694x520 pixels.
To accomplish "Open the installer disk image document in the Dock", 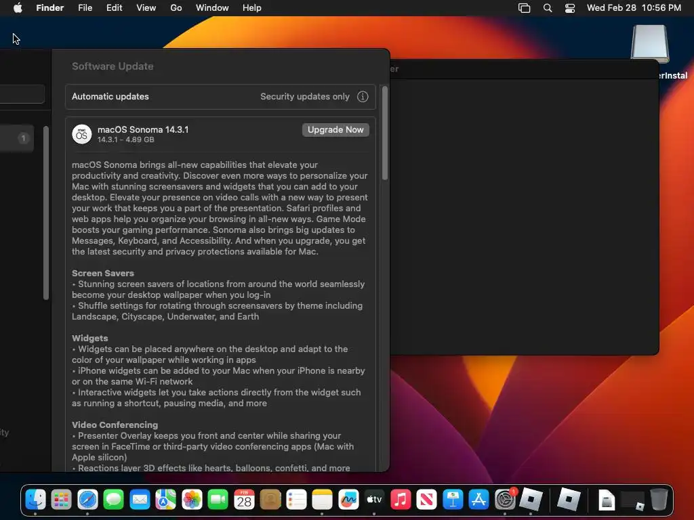I will tap(607, 500).
